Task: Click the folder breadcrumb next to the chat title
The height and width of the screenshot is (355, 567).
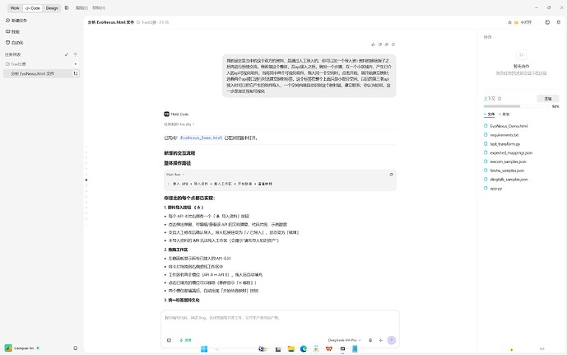Action: [x=148, y=22]
